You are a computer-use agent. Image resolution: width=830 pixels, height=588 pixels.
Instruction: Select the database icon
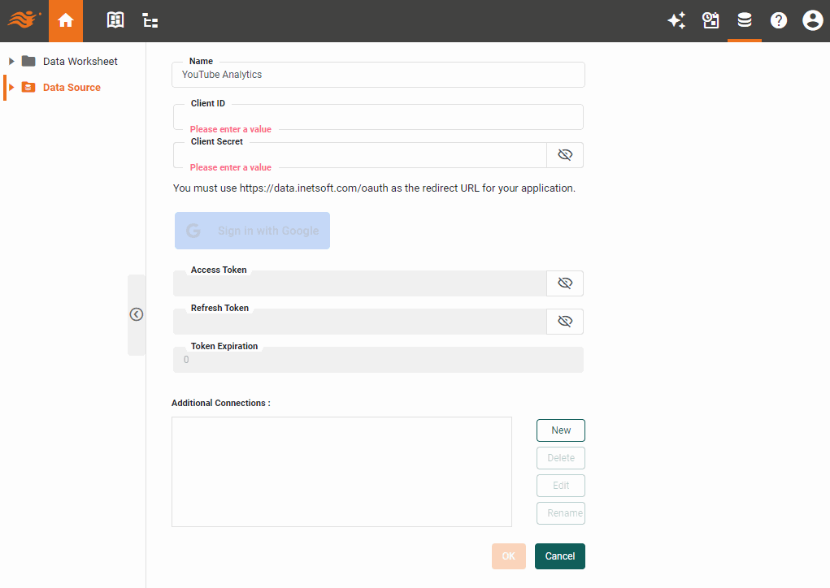coord(745,20)
